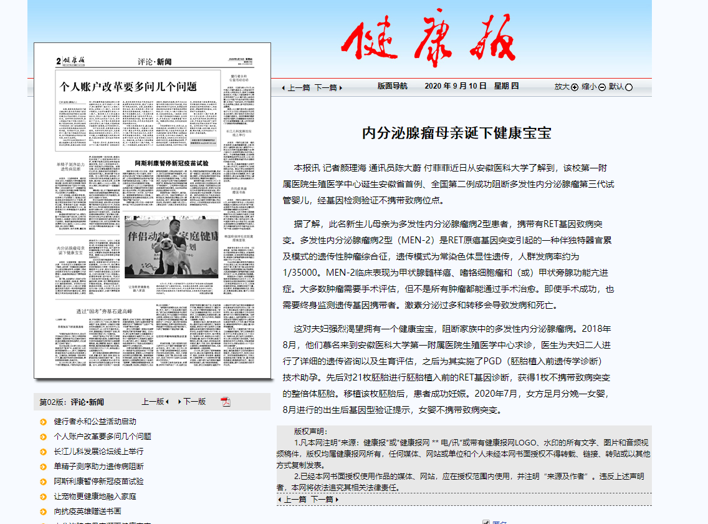Click the zoom-in plus icon beside 放大
Image resolution: width=708 pixels, height=524 pixels.
(x=575, y=87)
